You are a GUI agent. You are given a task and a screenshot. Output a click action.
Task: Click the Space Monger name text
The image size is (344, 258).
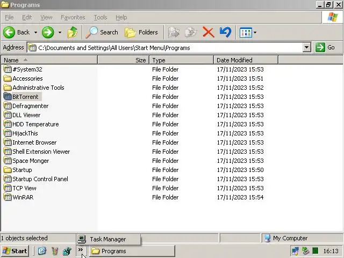(31, 161)
